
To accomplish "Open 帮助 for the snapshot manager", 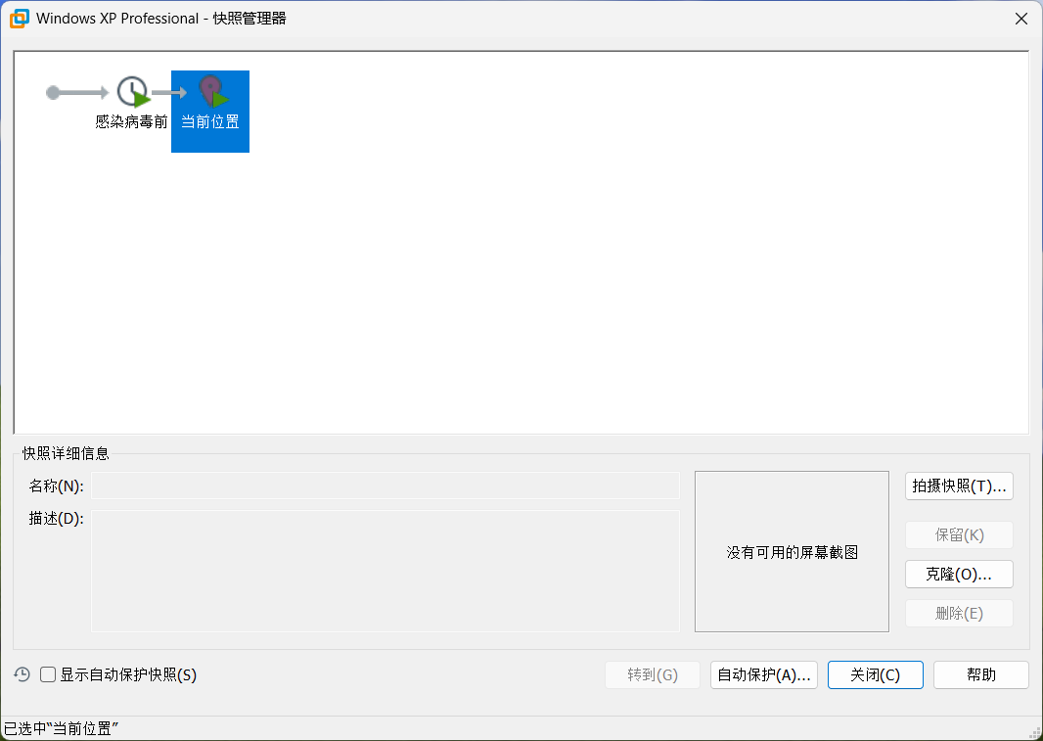I will pyautogui.click(x=980, y=674).
